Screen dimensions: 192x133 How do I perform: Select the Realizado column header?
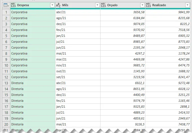point(168,5)
